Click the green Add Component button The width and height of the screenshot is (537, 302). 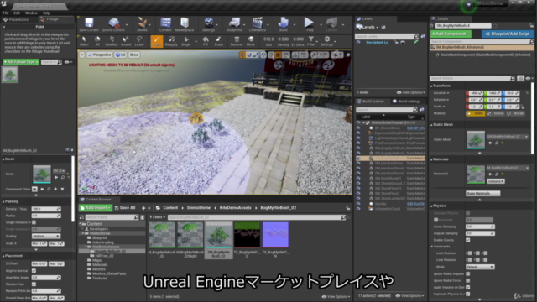(x=451, y=34)
